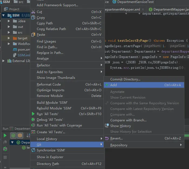Click the DepartmentMapper interface tab icon

coord(150,9)
